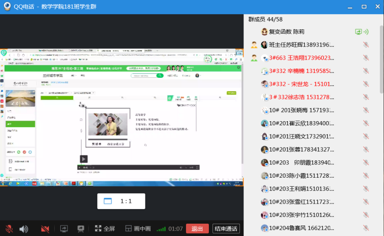Click the screen share icon
This screenshot has width=384, height=236.
(64, 229)
